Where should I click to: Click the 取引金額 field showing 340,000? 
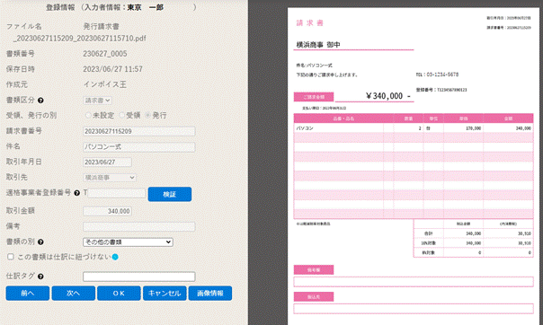(x=107, y=211)
